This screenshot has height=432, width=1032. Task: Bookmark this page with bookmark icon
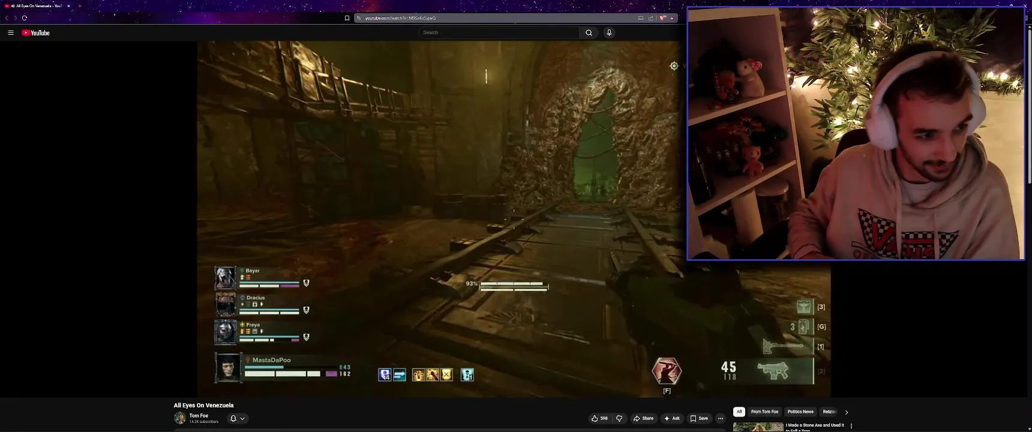click(347, 18)
